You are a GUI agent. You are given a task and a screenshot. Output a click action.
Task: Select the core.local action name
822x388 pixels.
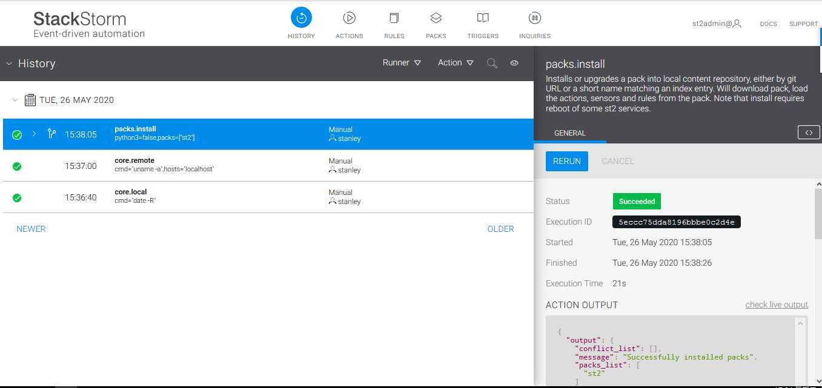pyautogui.click(x=131, y=192)
